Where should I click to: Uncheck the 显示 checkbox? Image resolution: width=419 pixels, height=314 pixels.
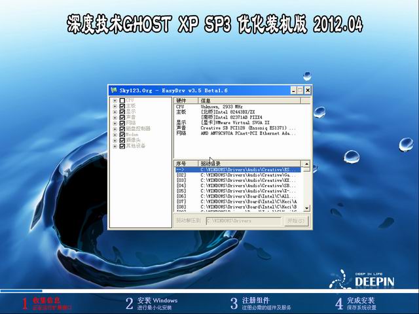(x=122, y=112)
